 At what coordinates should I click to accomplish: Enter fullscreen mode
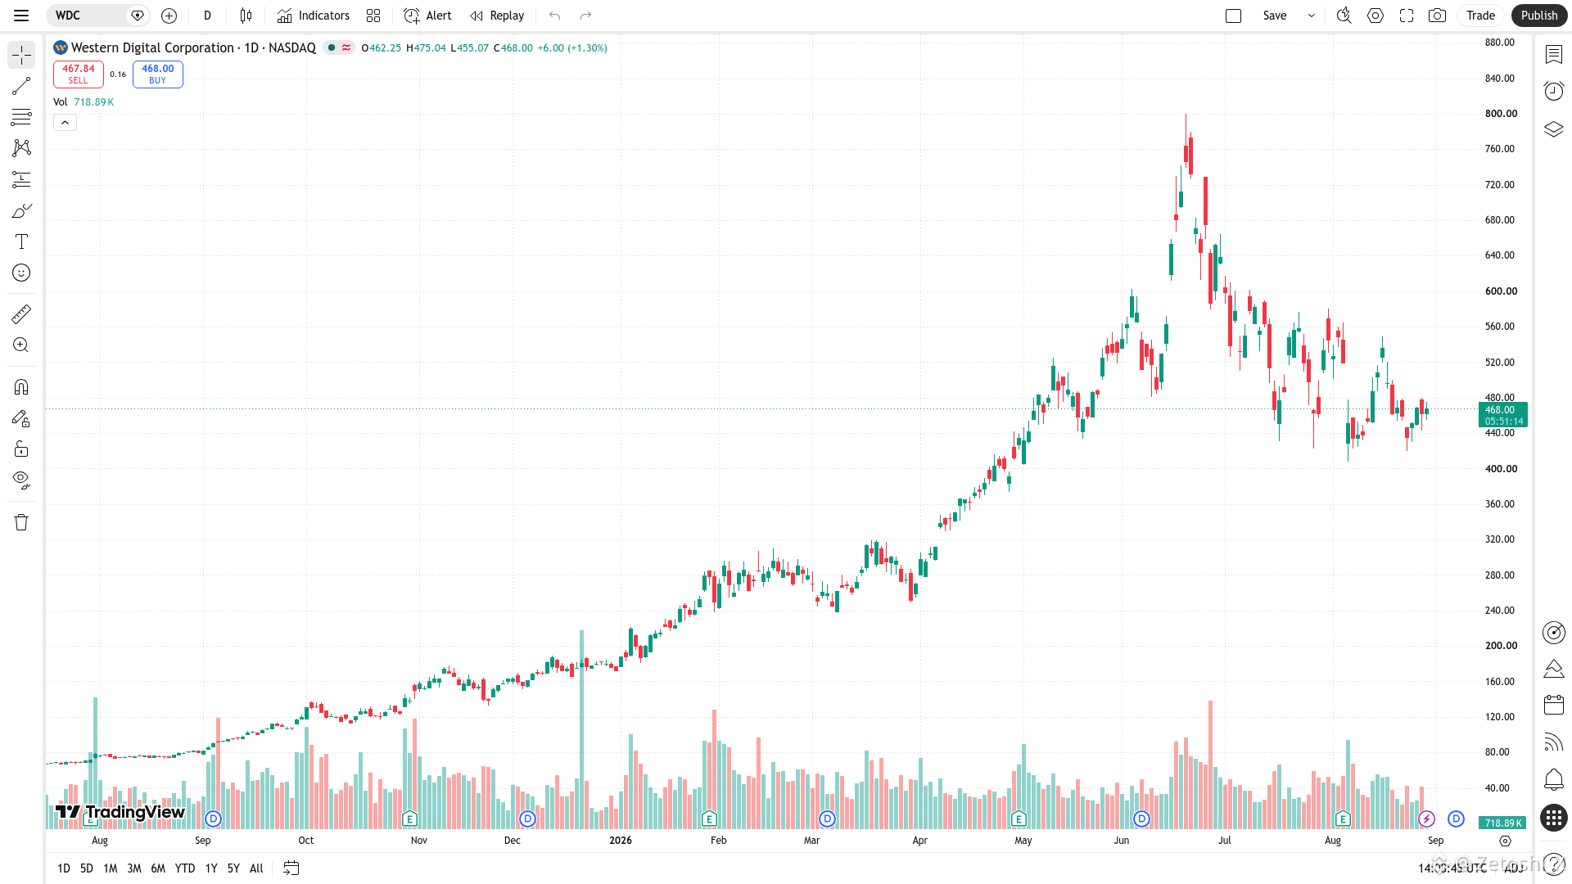point(1407,16)
